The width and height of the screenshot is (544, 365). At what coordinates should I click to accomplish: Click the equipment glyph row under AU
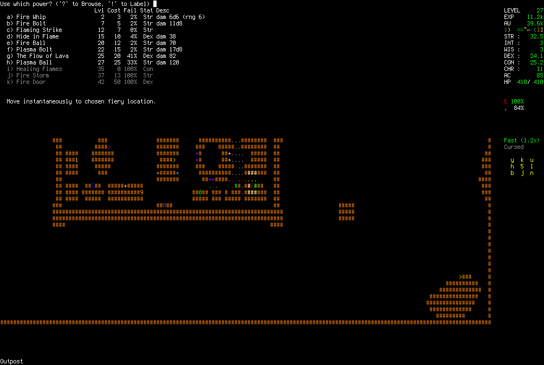pyautogui.click(x=523, y=30)
